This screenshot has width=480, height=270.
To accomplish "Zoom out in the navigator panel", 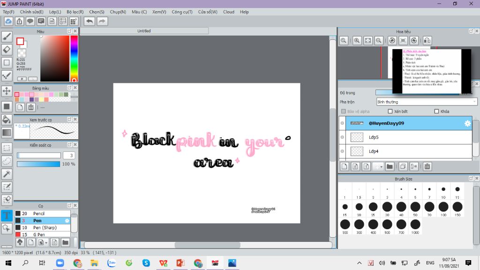I will click(379, 40).
